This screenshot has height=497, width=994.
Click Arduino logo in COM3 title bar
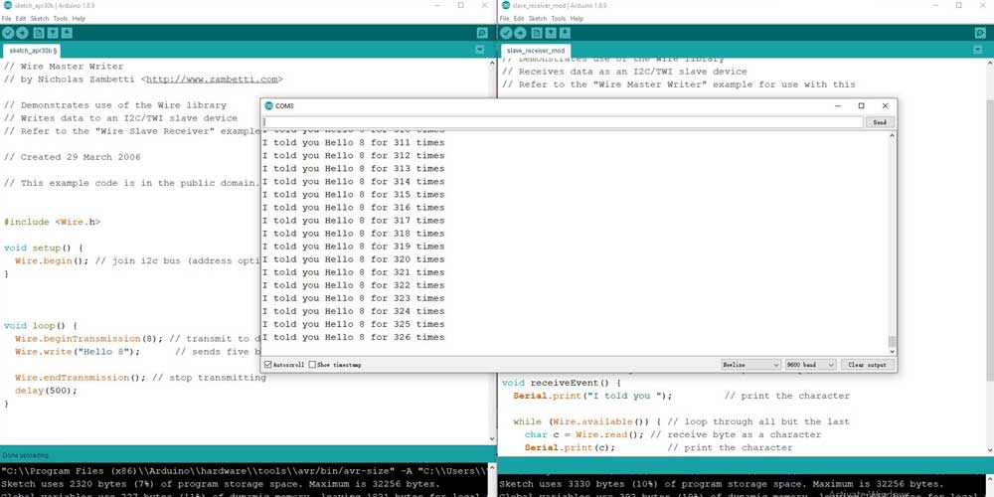[x=268, y=106]
